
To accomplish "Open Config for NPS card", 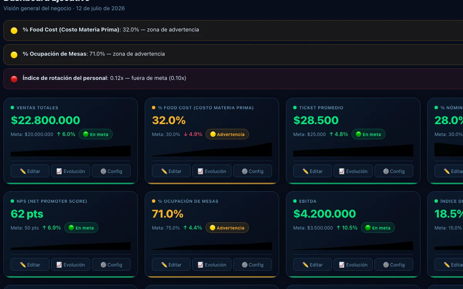I will click(x=111, y=265).
